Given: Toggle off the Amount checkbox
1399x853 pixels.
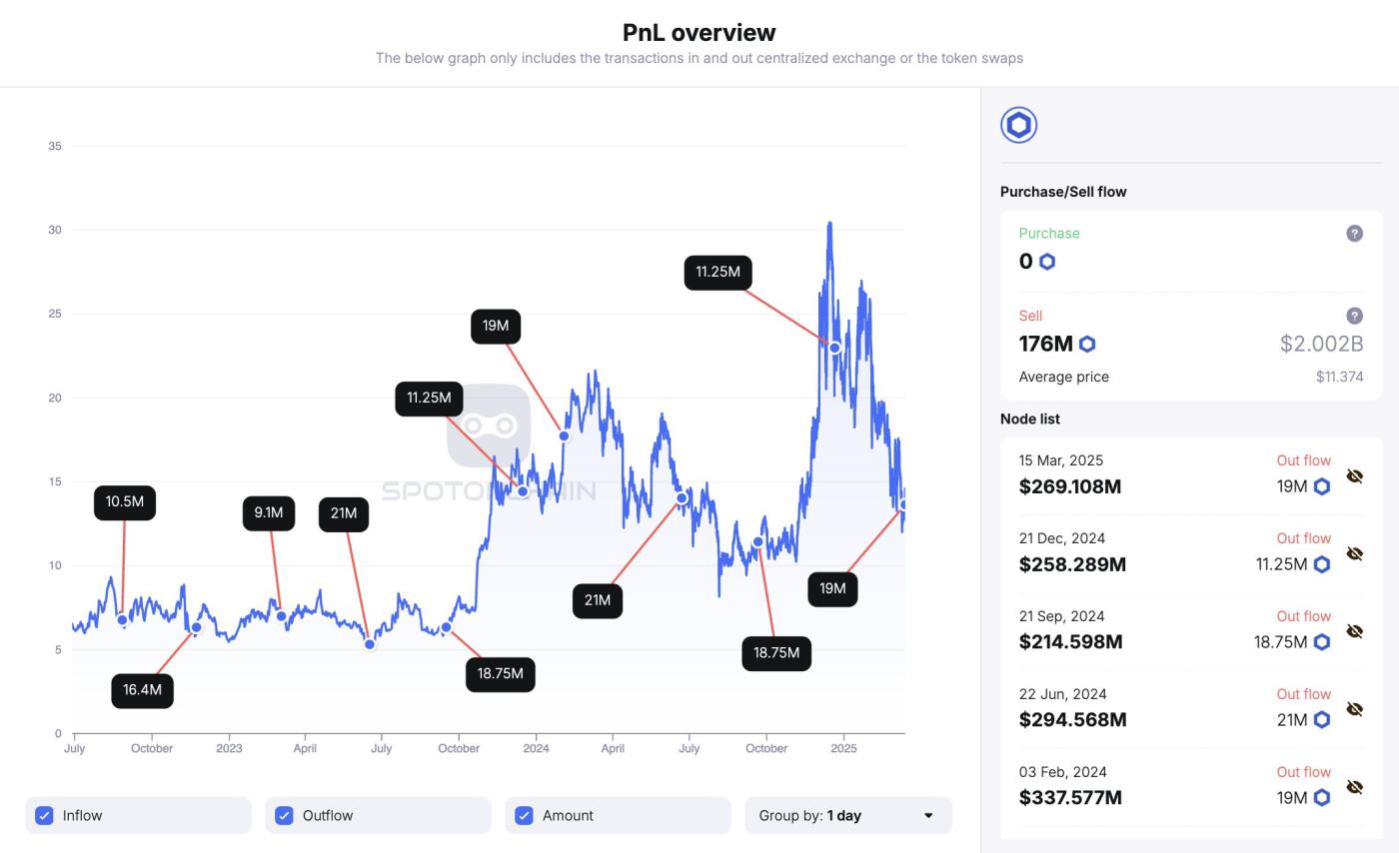Looking at the screenshot, I should point(524,815).
